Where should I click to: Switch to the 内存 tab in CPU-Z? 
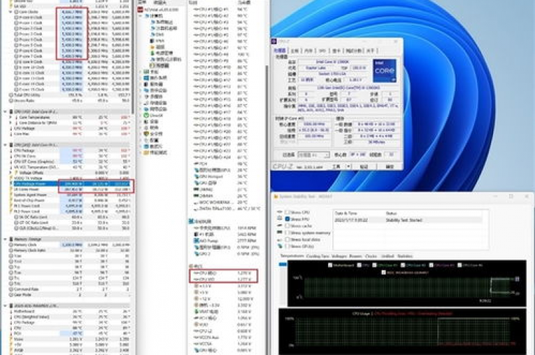[x=308, y=51]
